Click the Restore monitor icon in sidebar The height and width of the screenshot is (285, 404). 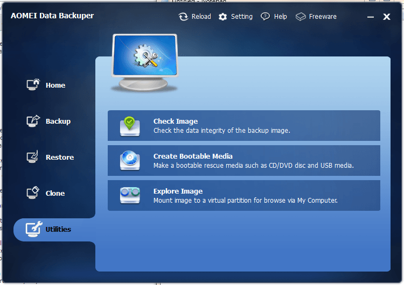33,156
